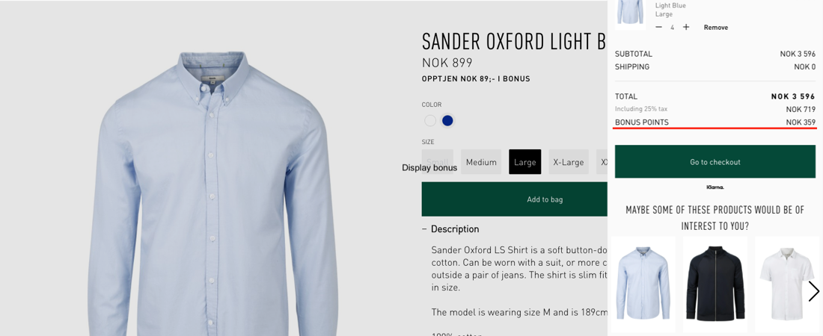Choose size Medium
Image resolution: width=823 pixels, height=336 pixels.
pyautogui.click(x=481, y=162)
